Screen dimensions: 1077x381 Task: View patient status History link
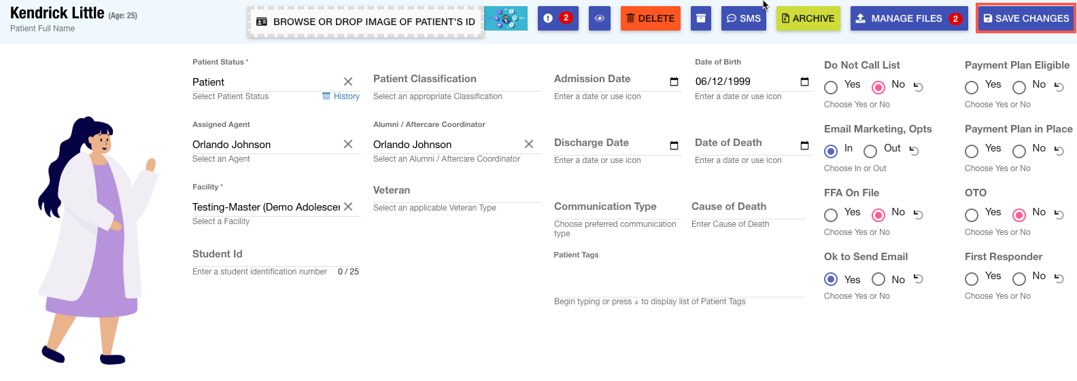346,96
